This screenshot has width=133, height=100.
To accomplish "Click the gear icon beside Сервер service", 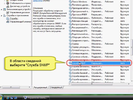I will (x=70, y=44).
